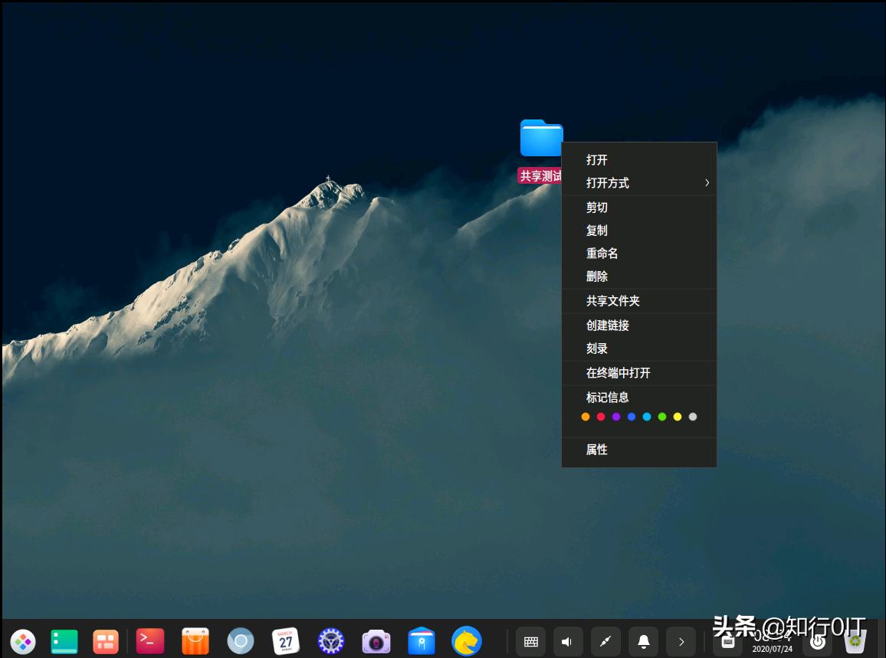Mute the system volume in the tray

coord(567,642)
